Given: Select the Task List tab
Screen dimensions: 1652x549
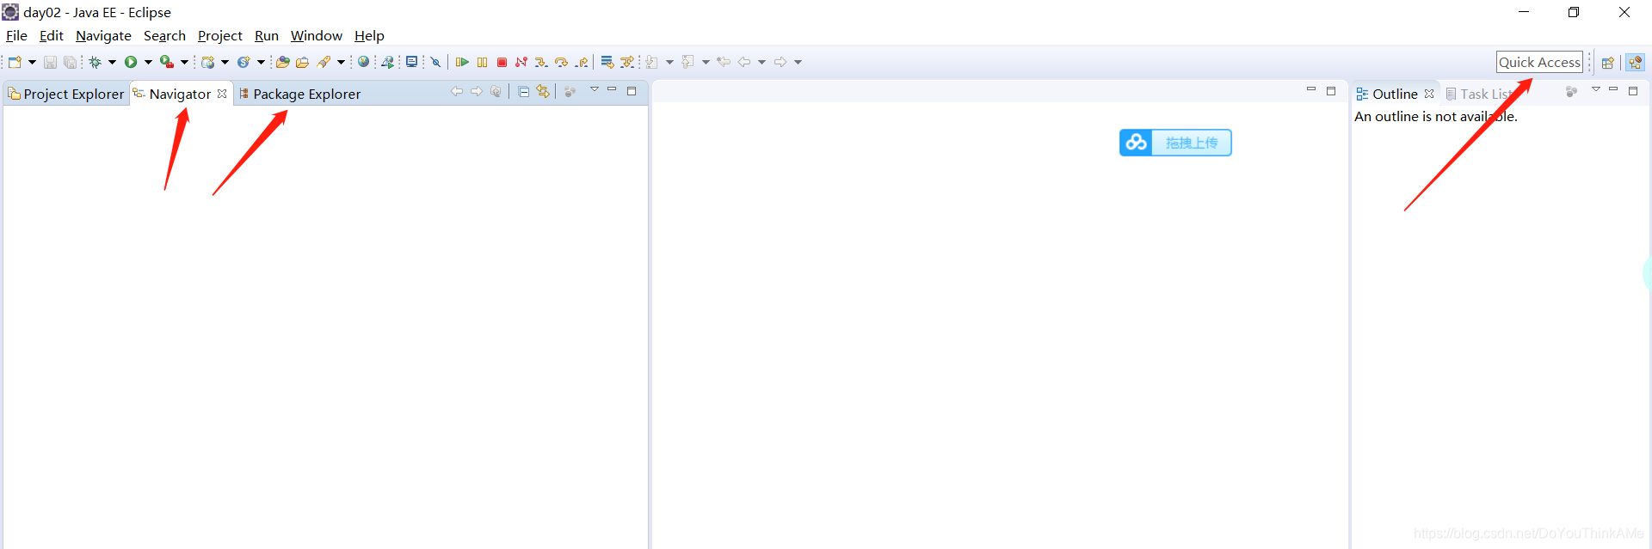Looking at the screenshot, I should 1478,94.
